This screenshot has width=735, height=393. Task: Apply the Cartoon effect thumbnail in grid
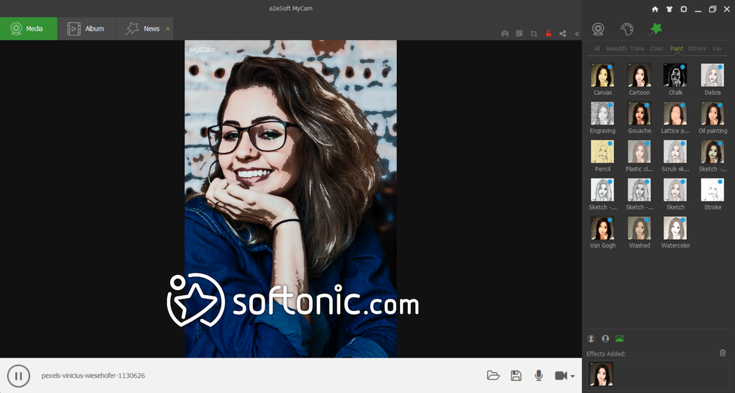(x=639, y=75)
